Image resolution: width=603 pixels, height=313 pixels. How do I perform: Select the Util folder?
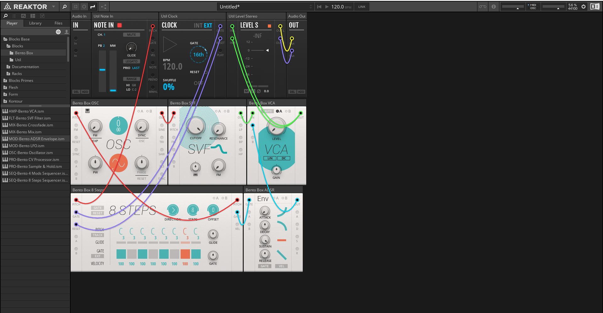click(x=18, y=60)
